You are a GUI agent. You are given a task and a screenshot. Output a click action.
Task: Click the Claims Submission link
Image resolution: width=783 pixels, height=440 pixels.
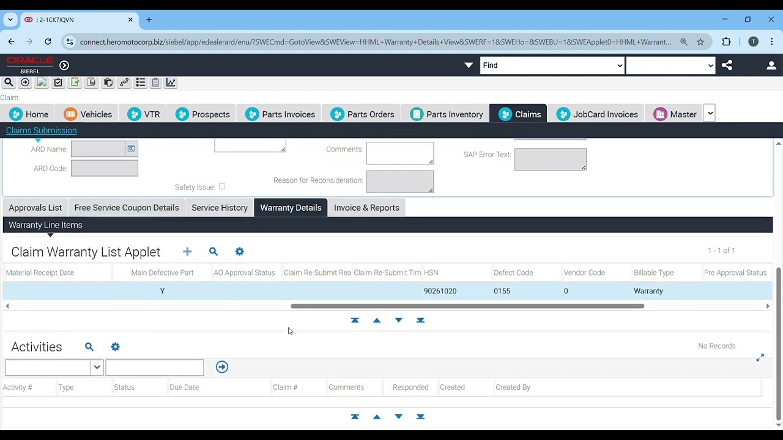tap(41, 130)
